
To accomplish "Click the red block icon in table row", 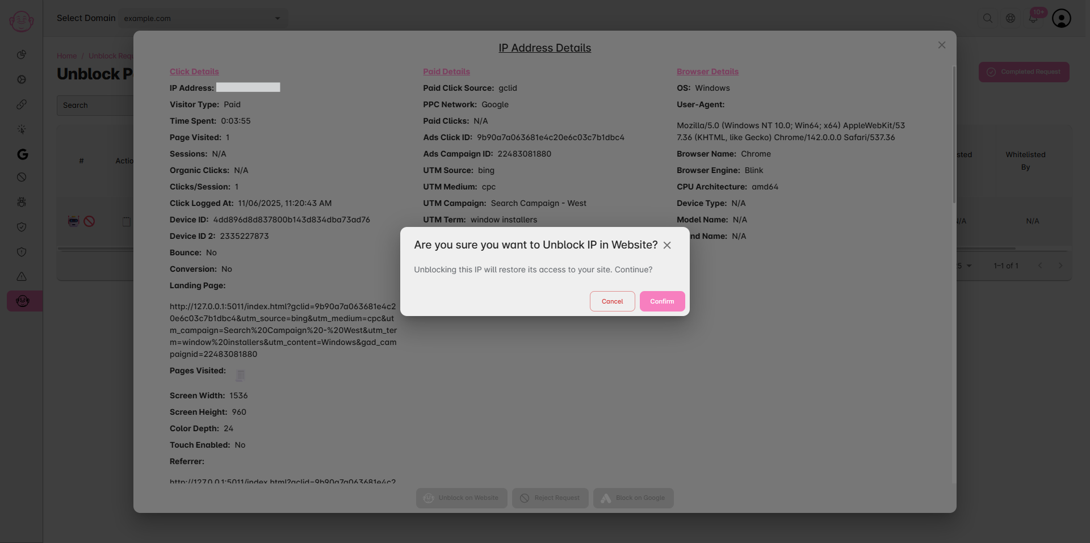I will [89, 221].
